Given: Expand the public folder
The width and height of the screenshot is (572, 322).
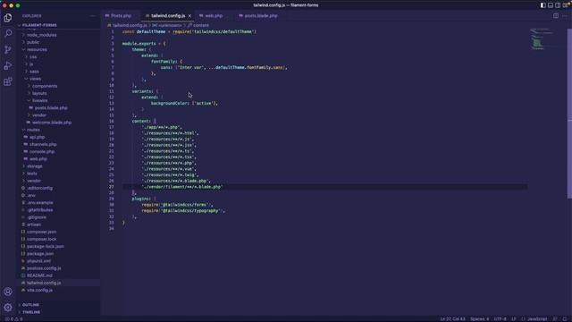Looking at the screenshot, I should 33,42.
